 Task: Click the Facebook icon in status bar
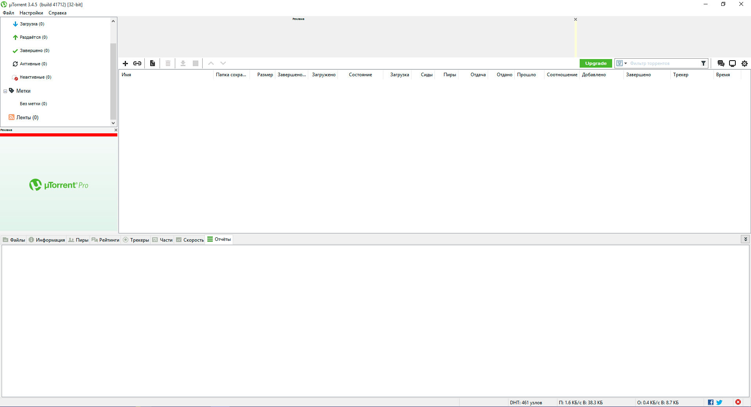tap(710, 402)
